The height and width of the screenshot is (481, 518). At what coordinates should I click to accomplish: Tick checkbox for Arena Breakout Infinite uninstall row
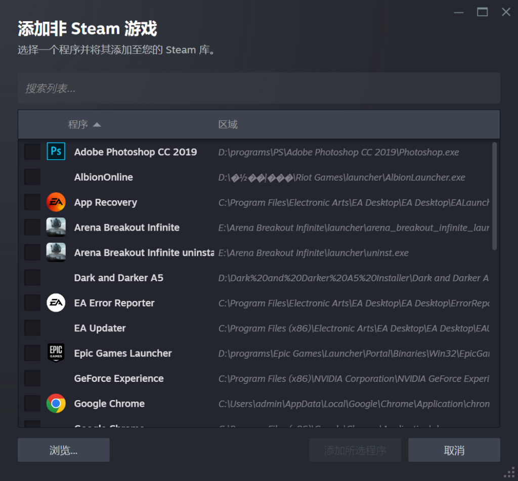[32, 252]
